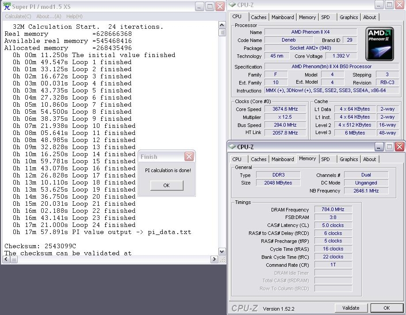The height and width of the screenshot is (315, 406).
Task: Click the Super PI application icon in title bar
Action: (7, 6)
